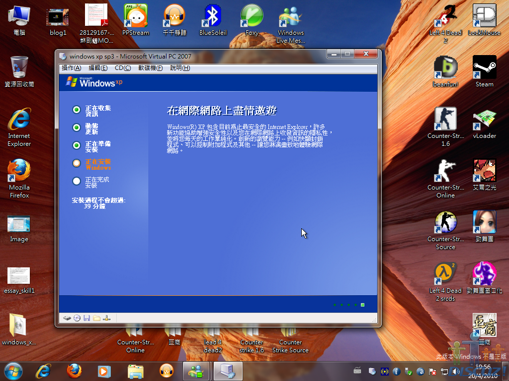Viewport: 509px width, 381px height.
Task: Select the Counter-Strike Source shortcut at right
Action: click(x=445, y=230)
